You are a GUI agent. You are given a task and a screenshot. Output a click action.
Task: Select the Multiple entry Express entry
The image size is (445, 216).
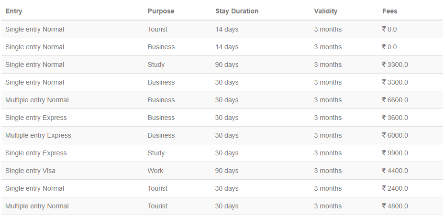pyautogui.click(x=38, y=135)
